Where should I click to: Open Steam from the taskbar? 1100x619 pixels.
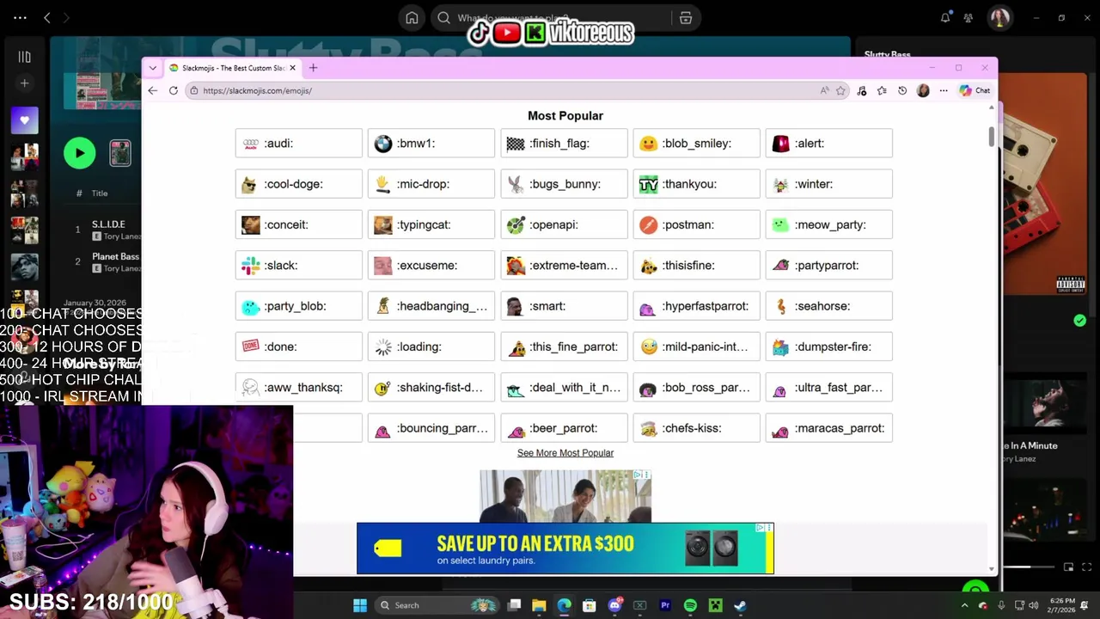(740, 605)
